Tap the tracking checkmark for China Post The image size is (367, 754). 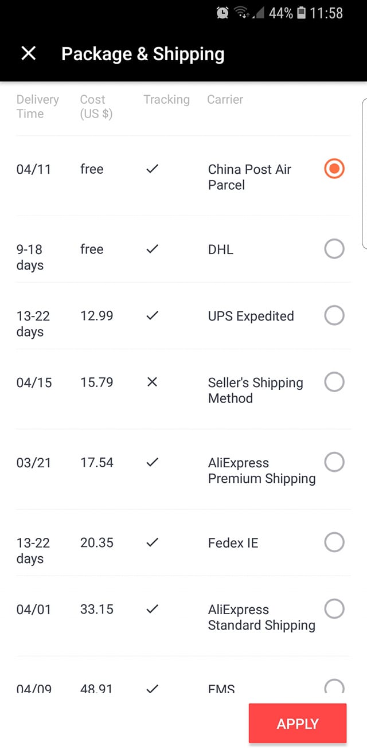point(152,169)
